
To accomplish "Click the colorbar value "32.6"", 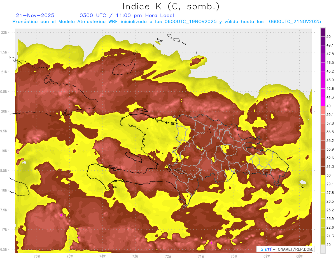I will coord(330,158).
